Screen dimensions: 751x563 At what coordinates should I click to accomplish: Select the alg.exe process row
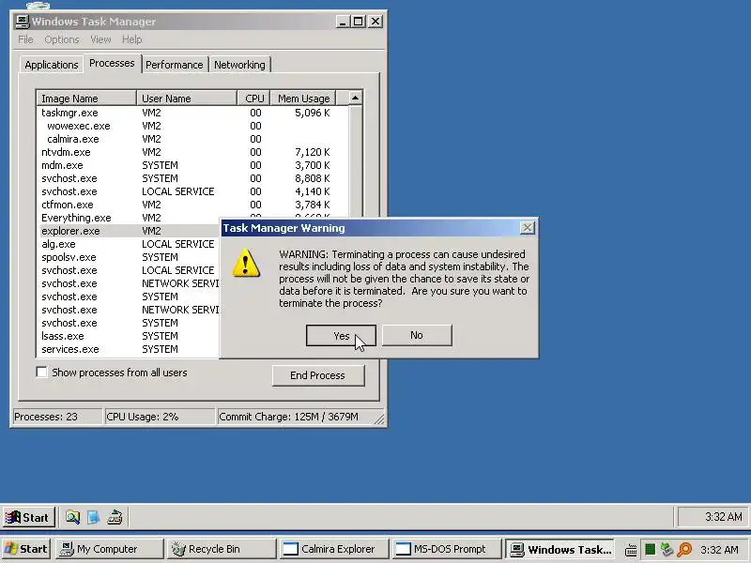(x=129, y=244)
